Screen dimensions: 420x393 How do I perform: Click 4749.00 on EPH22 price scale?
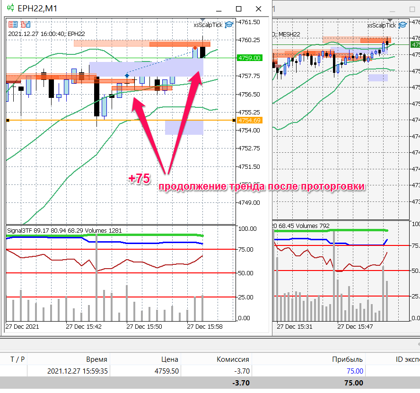pos(249,202)
